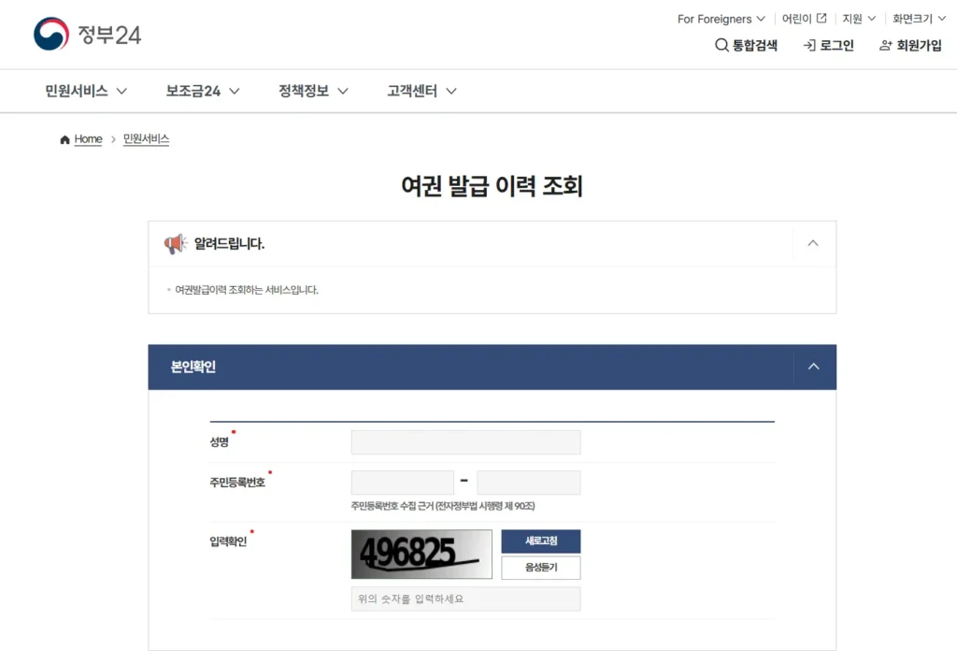Expand the 지원 dropdown
The image size is (957, 664).
(x=859, y=19)
